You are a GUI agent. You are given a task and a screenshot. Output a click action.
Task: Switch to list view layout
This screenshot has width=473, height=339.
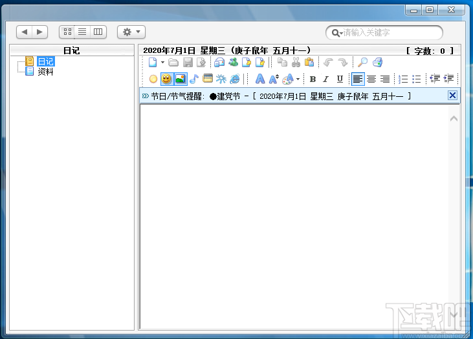[82, 32]
